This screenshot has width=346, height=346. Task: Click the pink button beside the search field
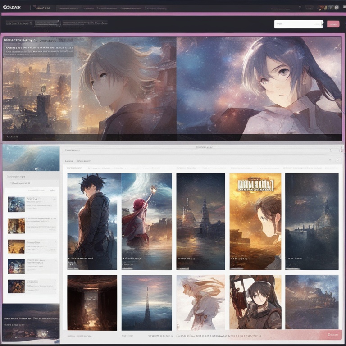(x=333, y=24)
